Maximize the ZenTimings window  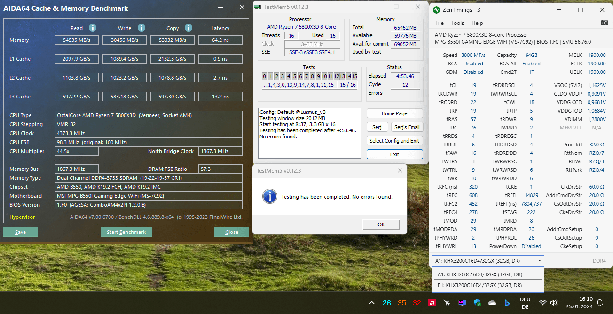click(x=581, y=10)
